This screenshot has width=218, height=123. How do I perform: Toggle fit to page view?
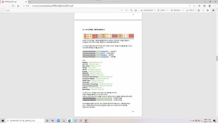click(x=136, y=10)
